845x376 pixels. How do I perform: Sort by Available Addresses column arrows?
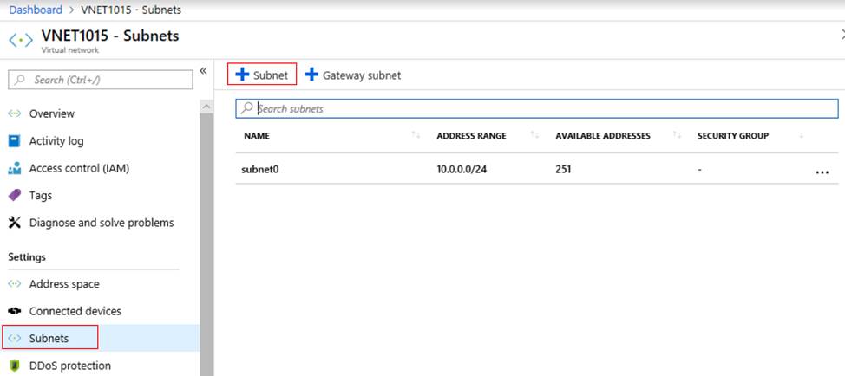tap(677, 136)
